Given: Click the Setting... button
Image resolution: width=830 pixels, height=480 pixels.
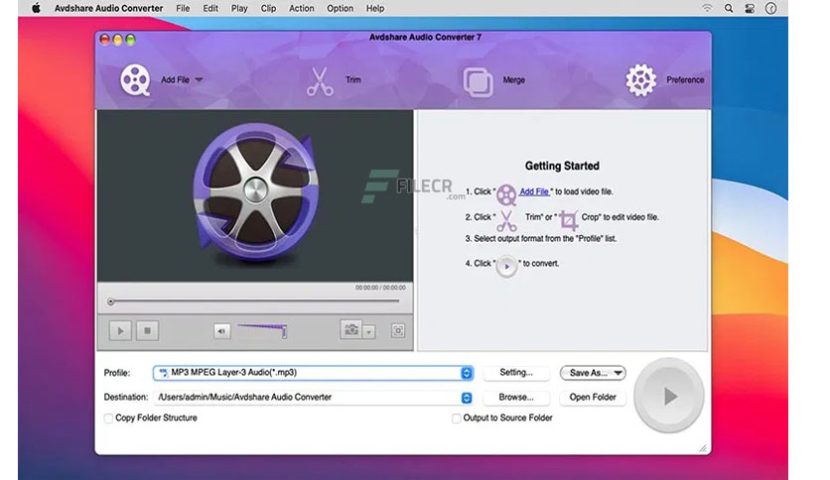Looking at the screenshot, I should click(x=516, y=373).
